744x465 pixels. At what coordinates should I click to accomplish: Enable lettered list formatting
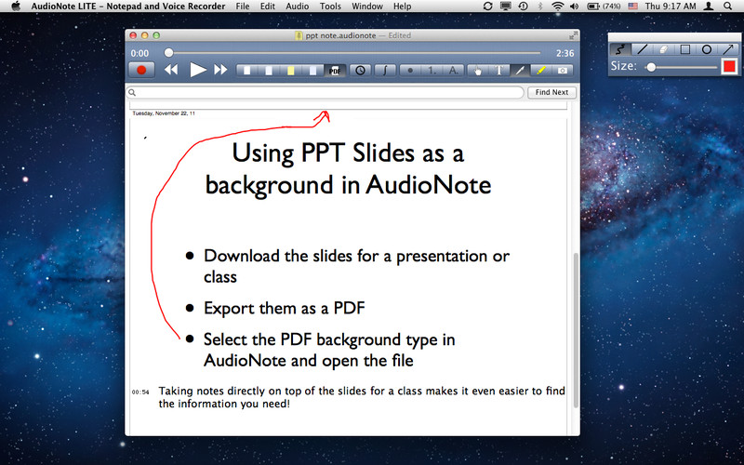coord(453,71)
